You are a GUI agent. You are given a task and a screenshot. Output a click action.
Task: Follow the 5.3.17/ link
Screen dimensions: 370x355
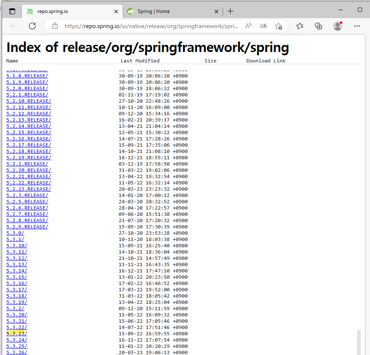click(x=16, y=290)
